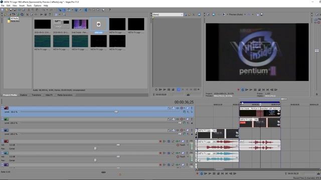Mute the second video track
This screenshot has height=180, width=321.
pyautogui.click(x=188, y=119)
